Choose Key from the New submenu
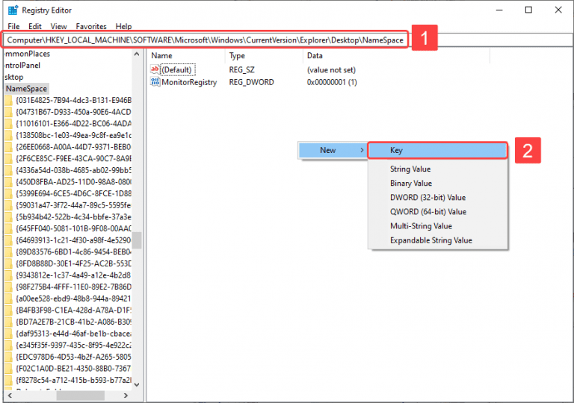 (437, 150)
